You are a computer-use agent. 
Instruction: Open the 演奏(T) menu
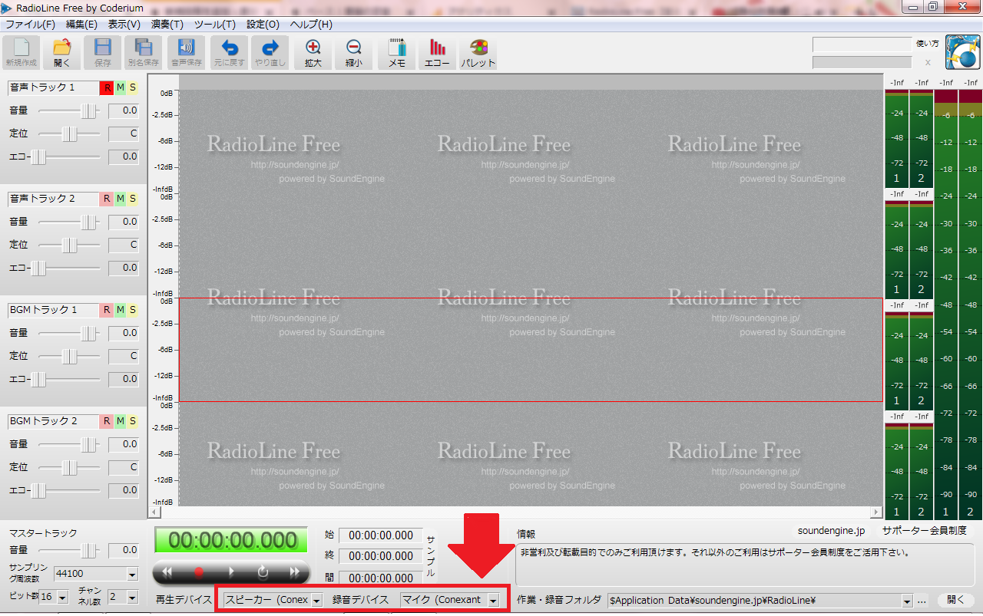coord(167,24)
